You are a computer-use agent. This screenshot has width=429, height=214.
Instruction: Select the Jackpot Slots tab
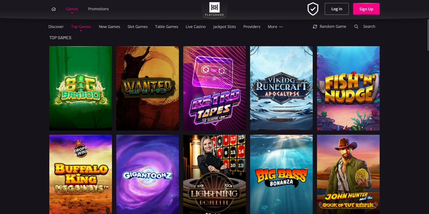tap(224, 27)
